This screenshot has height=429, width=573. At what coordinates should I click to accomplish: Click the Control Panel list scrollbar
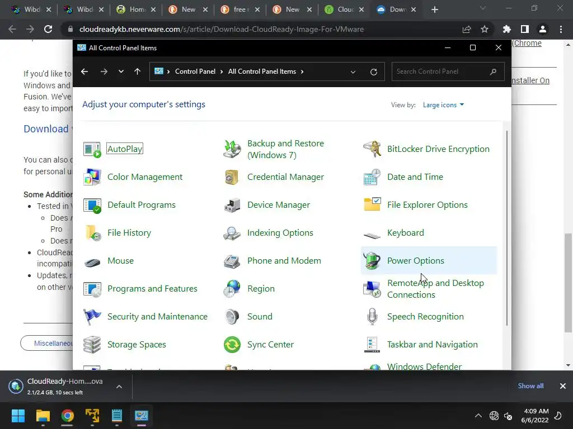[x=507, y=228]
